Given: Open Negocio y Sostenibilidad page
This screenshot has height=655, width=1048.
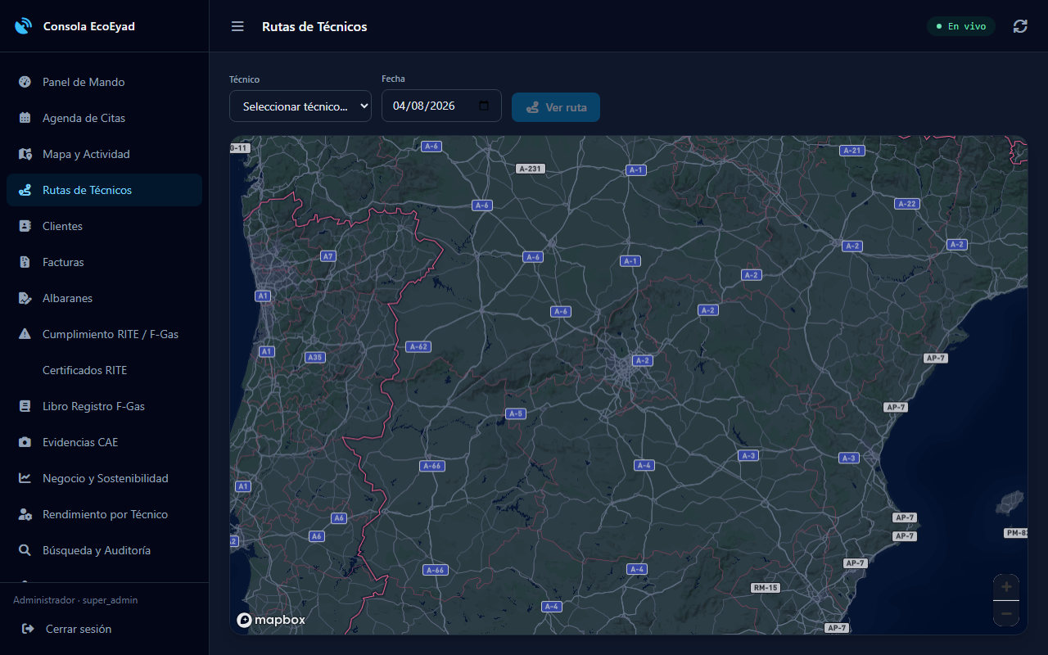Looking at the screenshot, I should coord(104,478).
